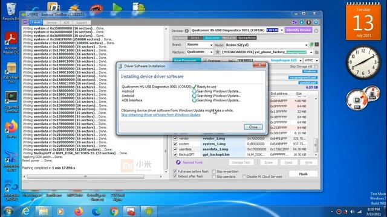Screen dimensions: 387x217
Task: Click the favorite star icon beside Platform
Action: (218, 52)
